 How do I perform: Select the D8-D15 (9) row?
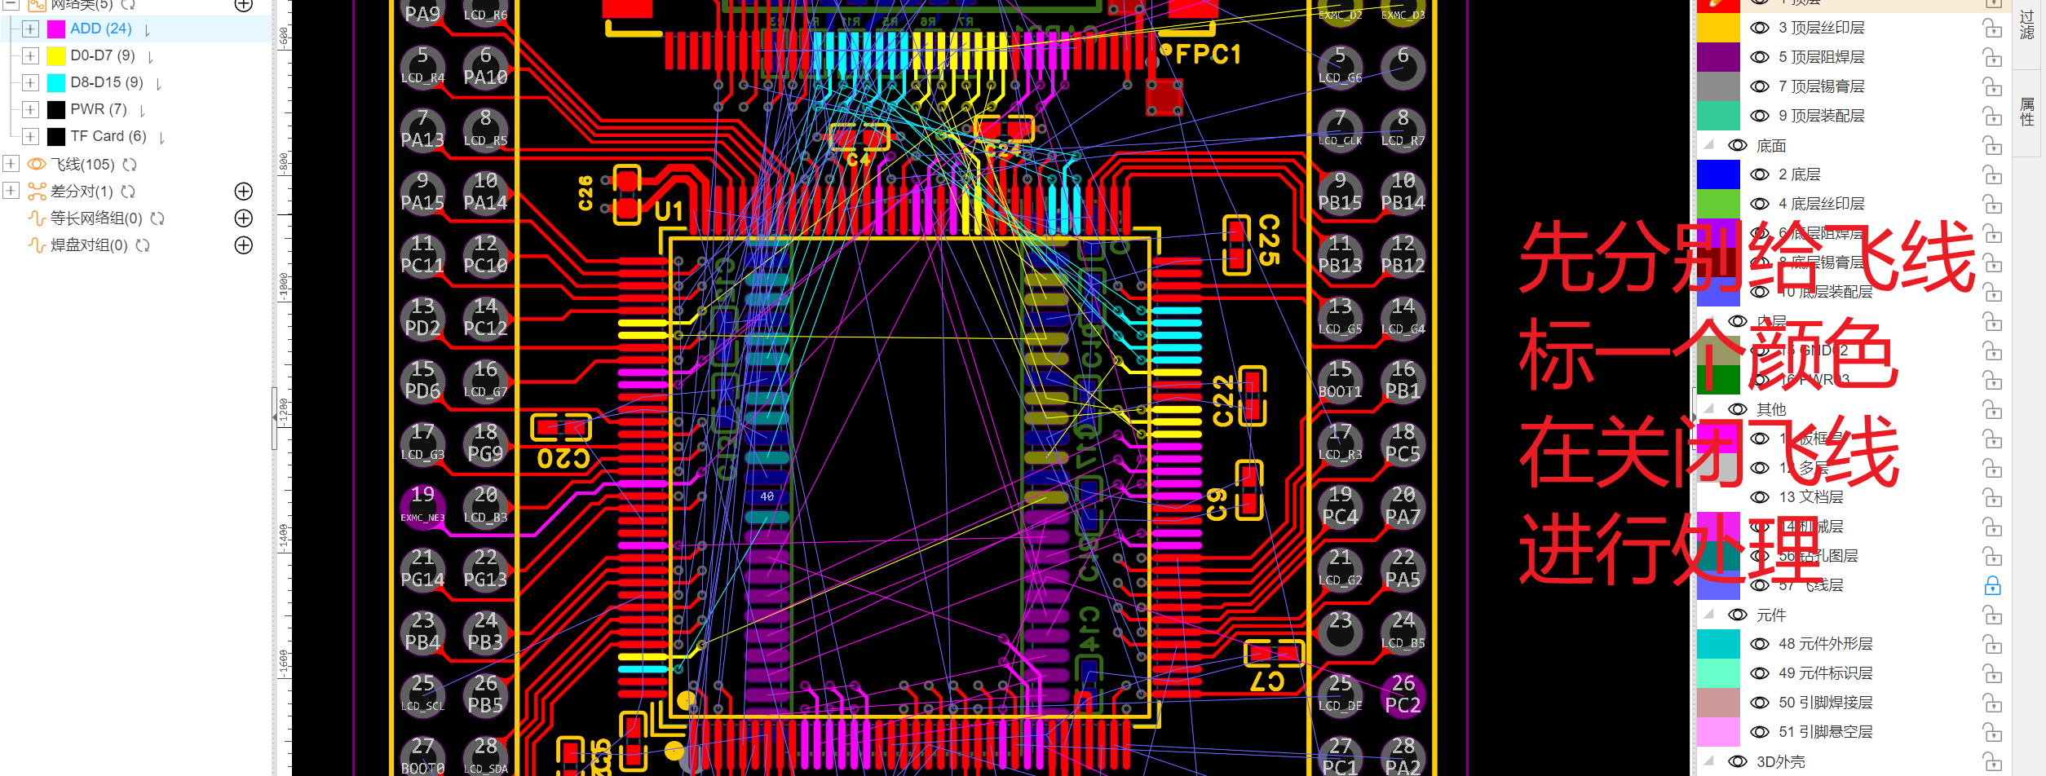135,83
